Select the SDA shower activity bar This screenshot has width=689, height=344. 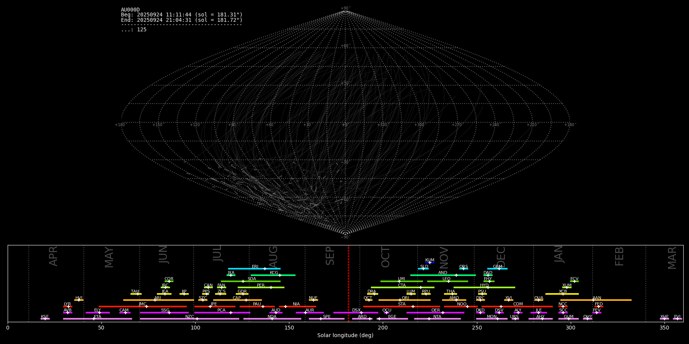tap(251, 281)
